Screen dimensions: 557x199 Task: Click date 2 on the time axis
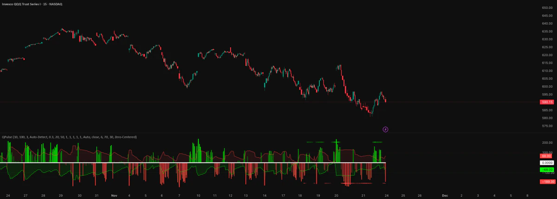(461, 195)
